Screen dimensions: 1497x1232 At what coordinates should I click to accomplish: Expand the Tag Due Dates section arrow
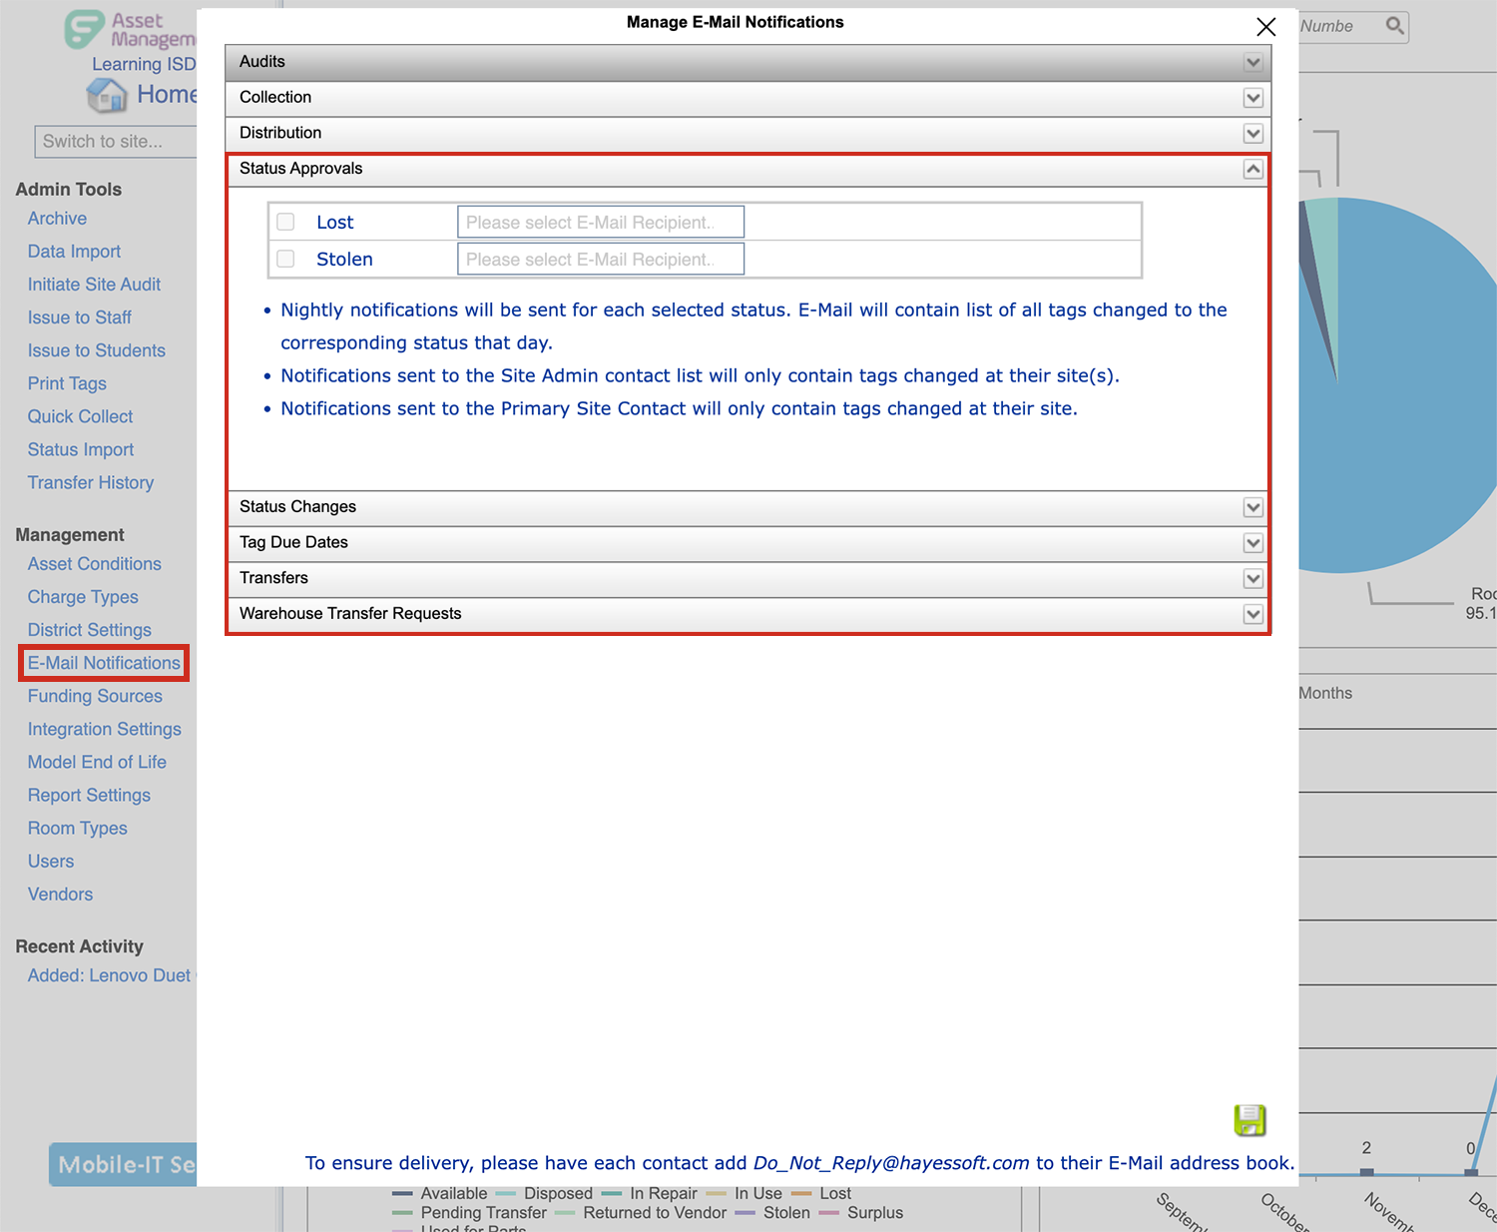[x=1253, y=543]
